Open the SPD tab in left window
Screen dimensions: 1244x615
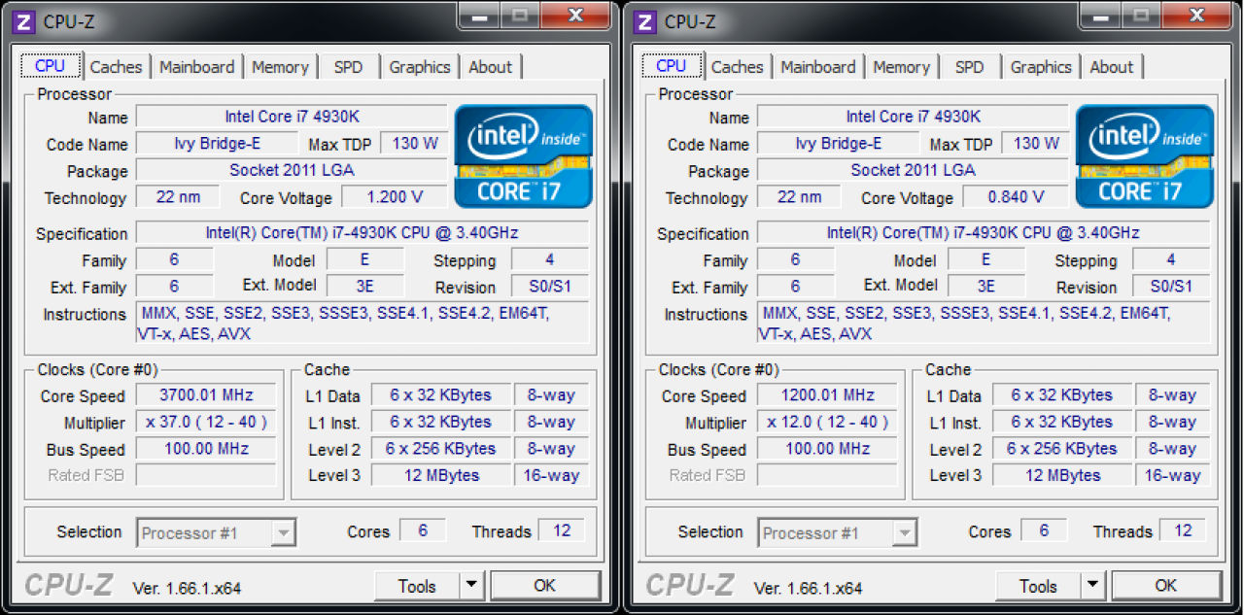click(348, 67)
